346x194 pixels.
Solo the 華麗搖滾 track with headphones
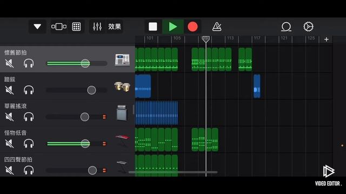click(x=29, y=117)
